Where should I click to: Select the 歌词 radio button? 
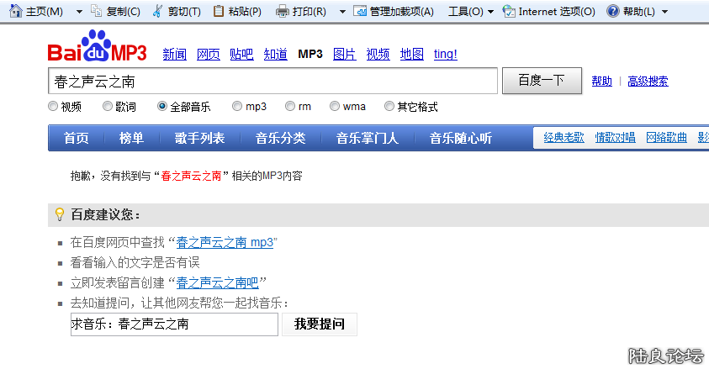pos(108,107)
